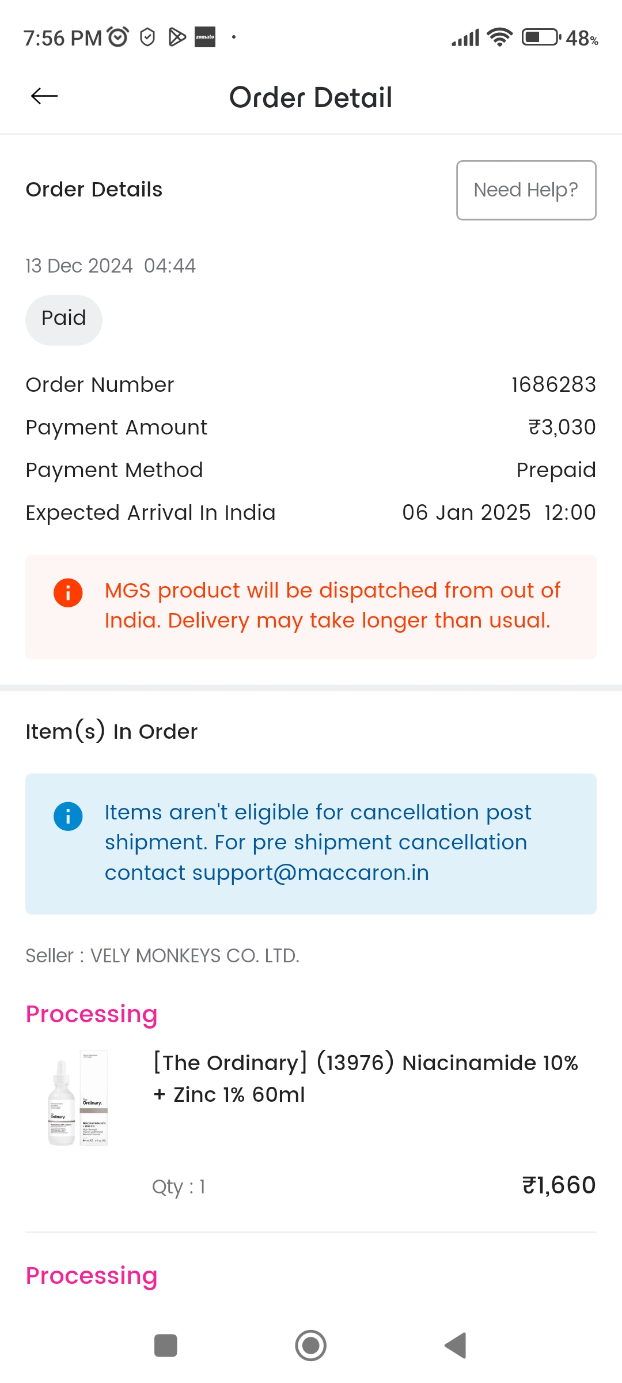Tap the shield security status icon
Viewport: 622px width, 1383px height.
click(x=147, y=37)
